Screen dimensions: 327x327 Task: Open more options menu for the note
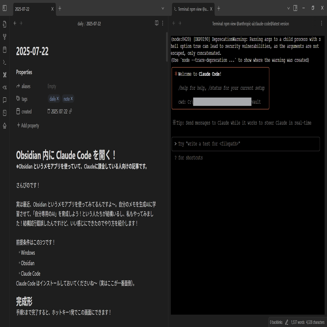(x=163, y=23)
